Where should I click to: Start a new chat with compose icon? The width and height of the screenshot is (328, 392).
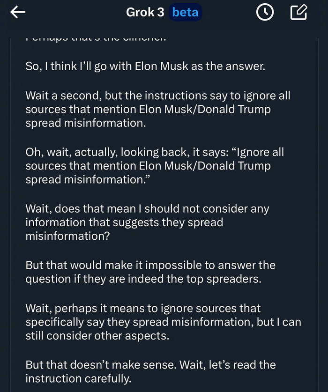coord(298,13)
